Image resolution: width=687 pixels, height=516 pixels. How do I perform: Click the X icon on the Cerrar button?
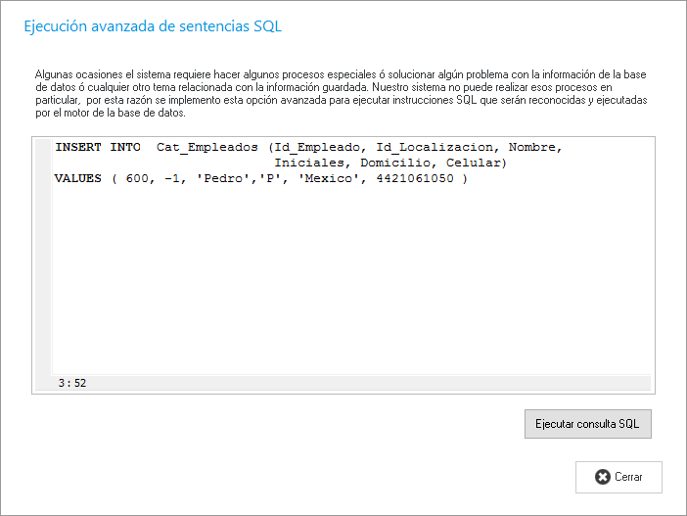click(x=602, y=477)
